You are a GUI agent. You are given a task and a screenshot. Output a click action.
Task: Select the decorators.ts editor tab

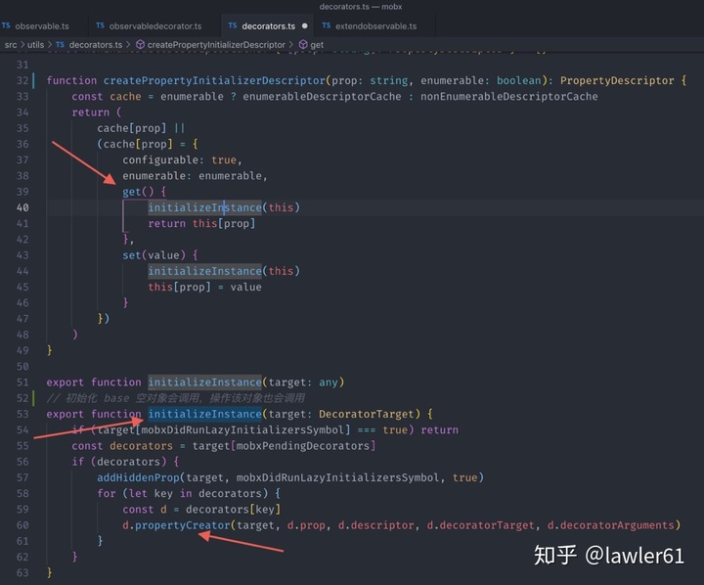(269, 26)
